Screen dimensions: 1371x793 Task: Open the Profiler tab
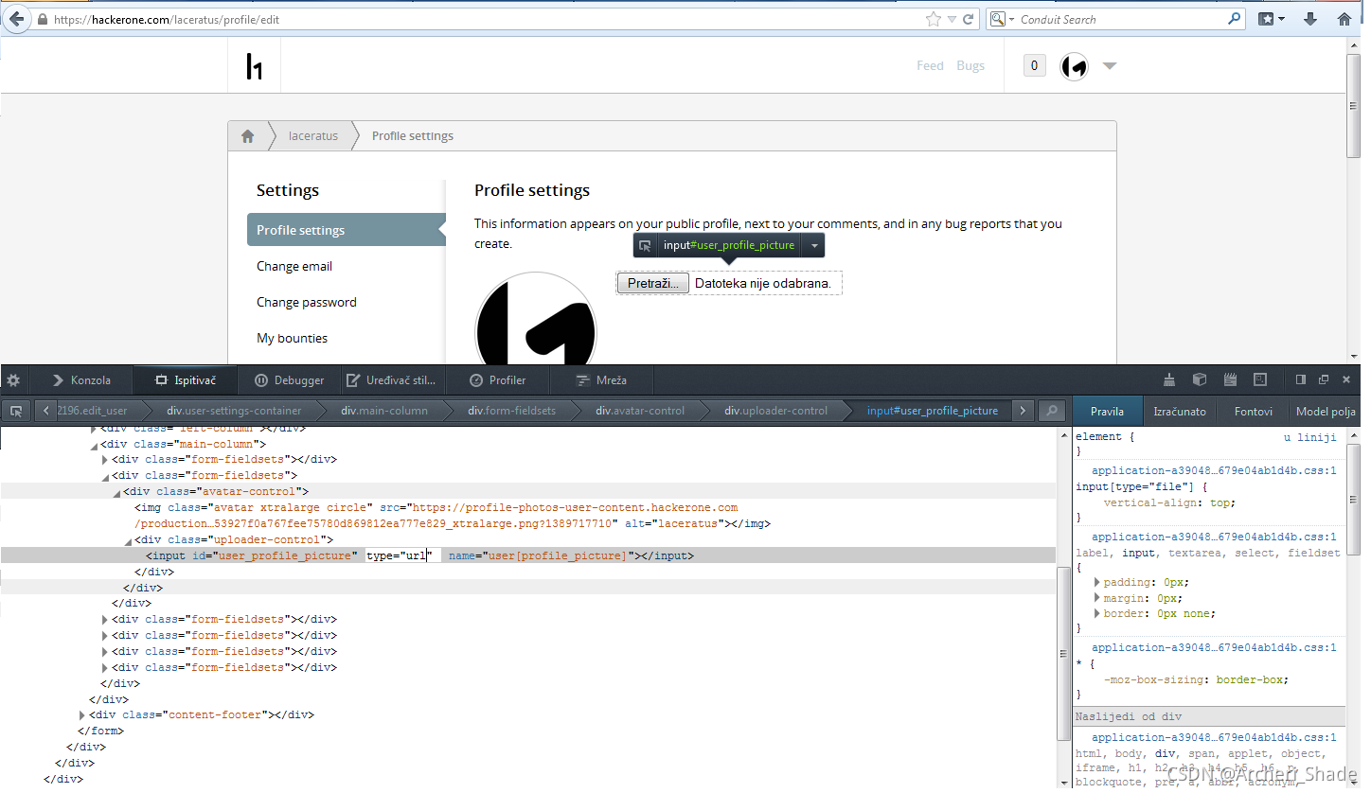[498, 380]
